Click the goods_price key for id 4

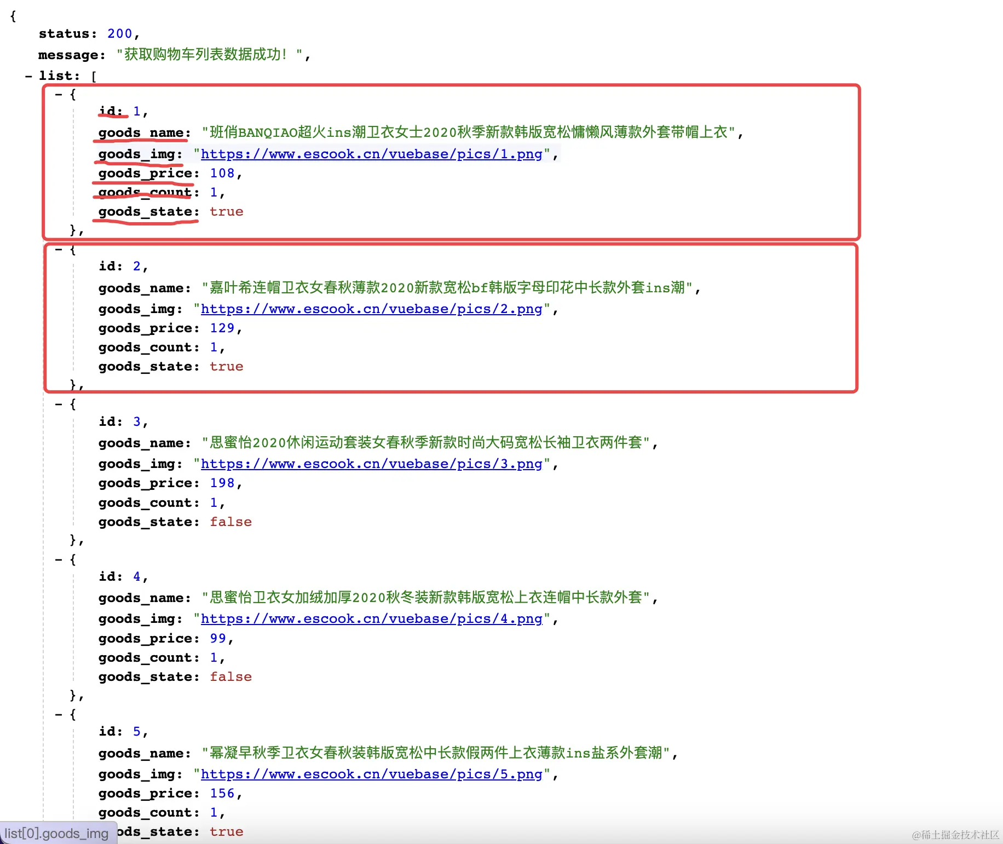149,639
